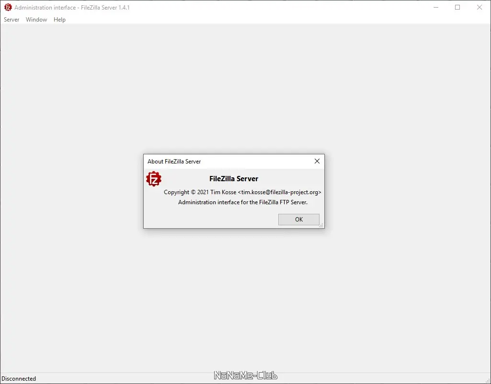This screenshot has width=491, height=384.
Task: Click OK in the About dialog
Action: point(299,220)
